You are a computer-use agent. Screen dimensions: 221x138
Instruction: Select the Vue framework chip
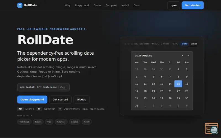[x=49, y=122]
